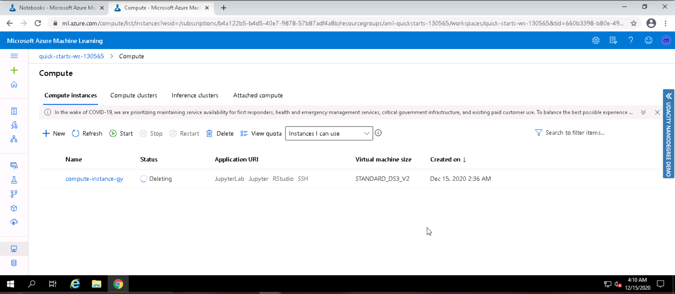Open compute-instance-gy link
Screen dimensions: 675x294
coord(94,179)
